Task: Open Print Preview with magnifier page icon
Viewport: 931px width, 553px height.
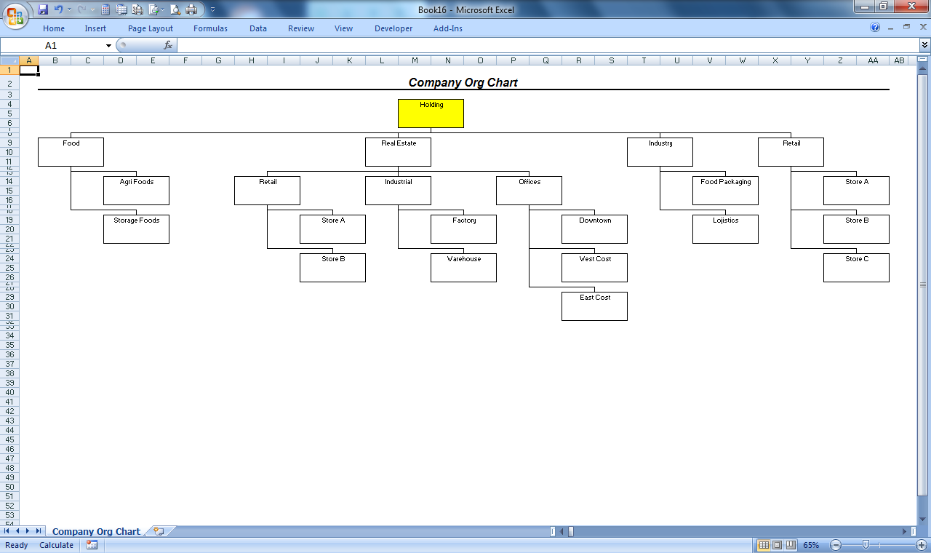Action: click(175, 9)
